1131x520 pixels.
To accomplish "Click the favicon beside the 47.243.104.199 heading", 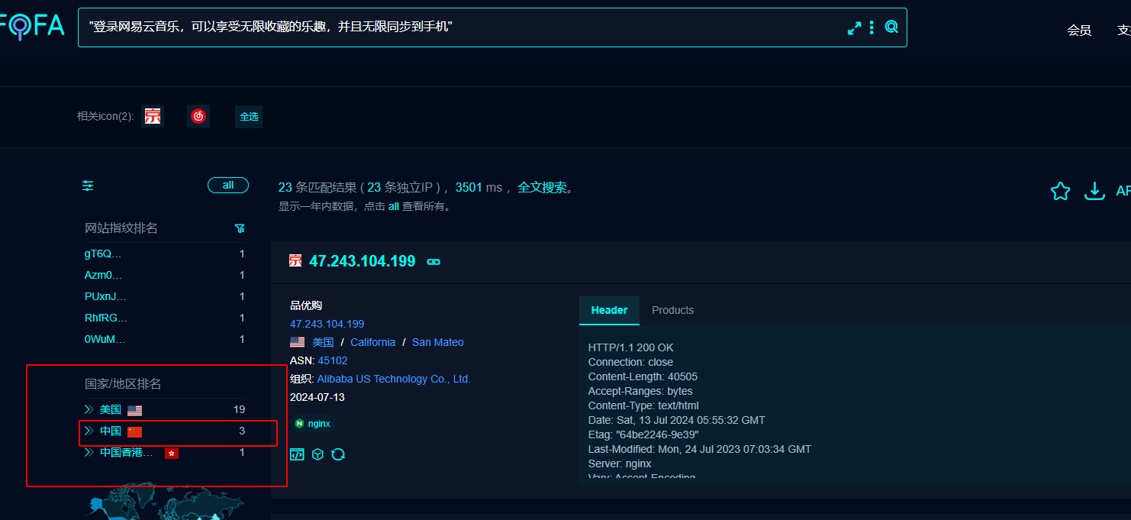I will [x=295, y=261].
